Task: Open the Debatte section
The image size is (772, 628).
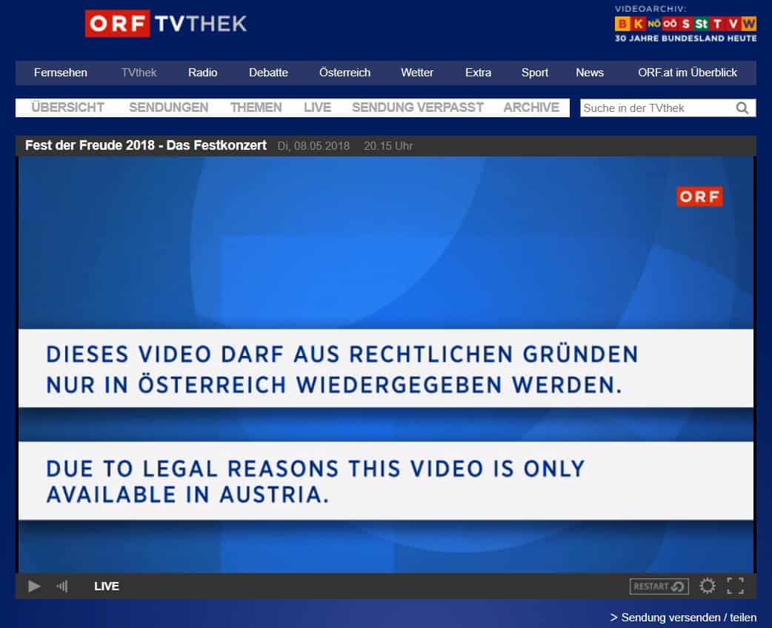Action: (x=268, y=73)
